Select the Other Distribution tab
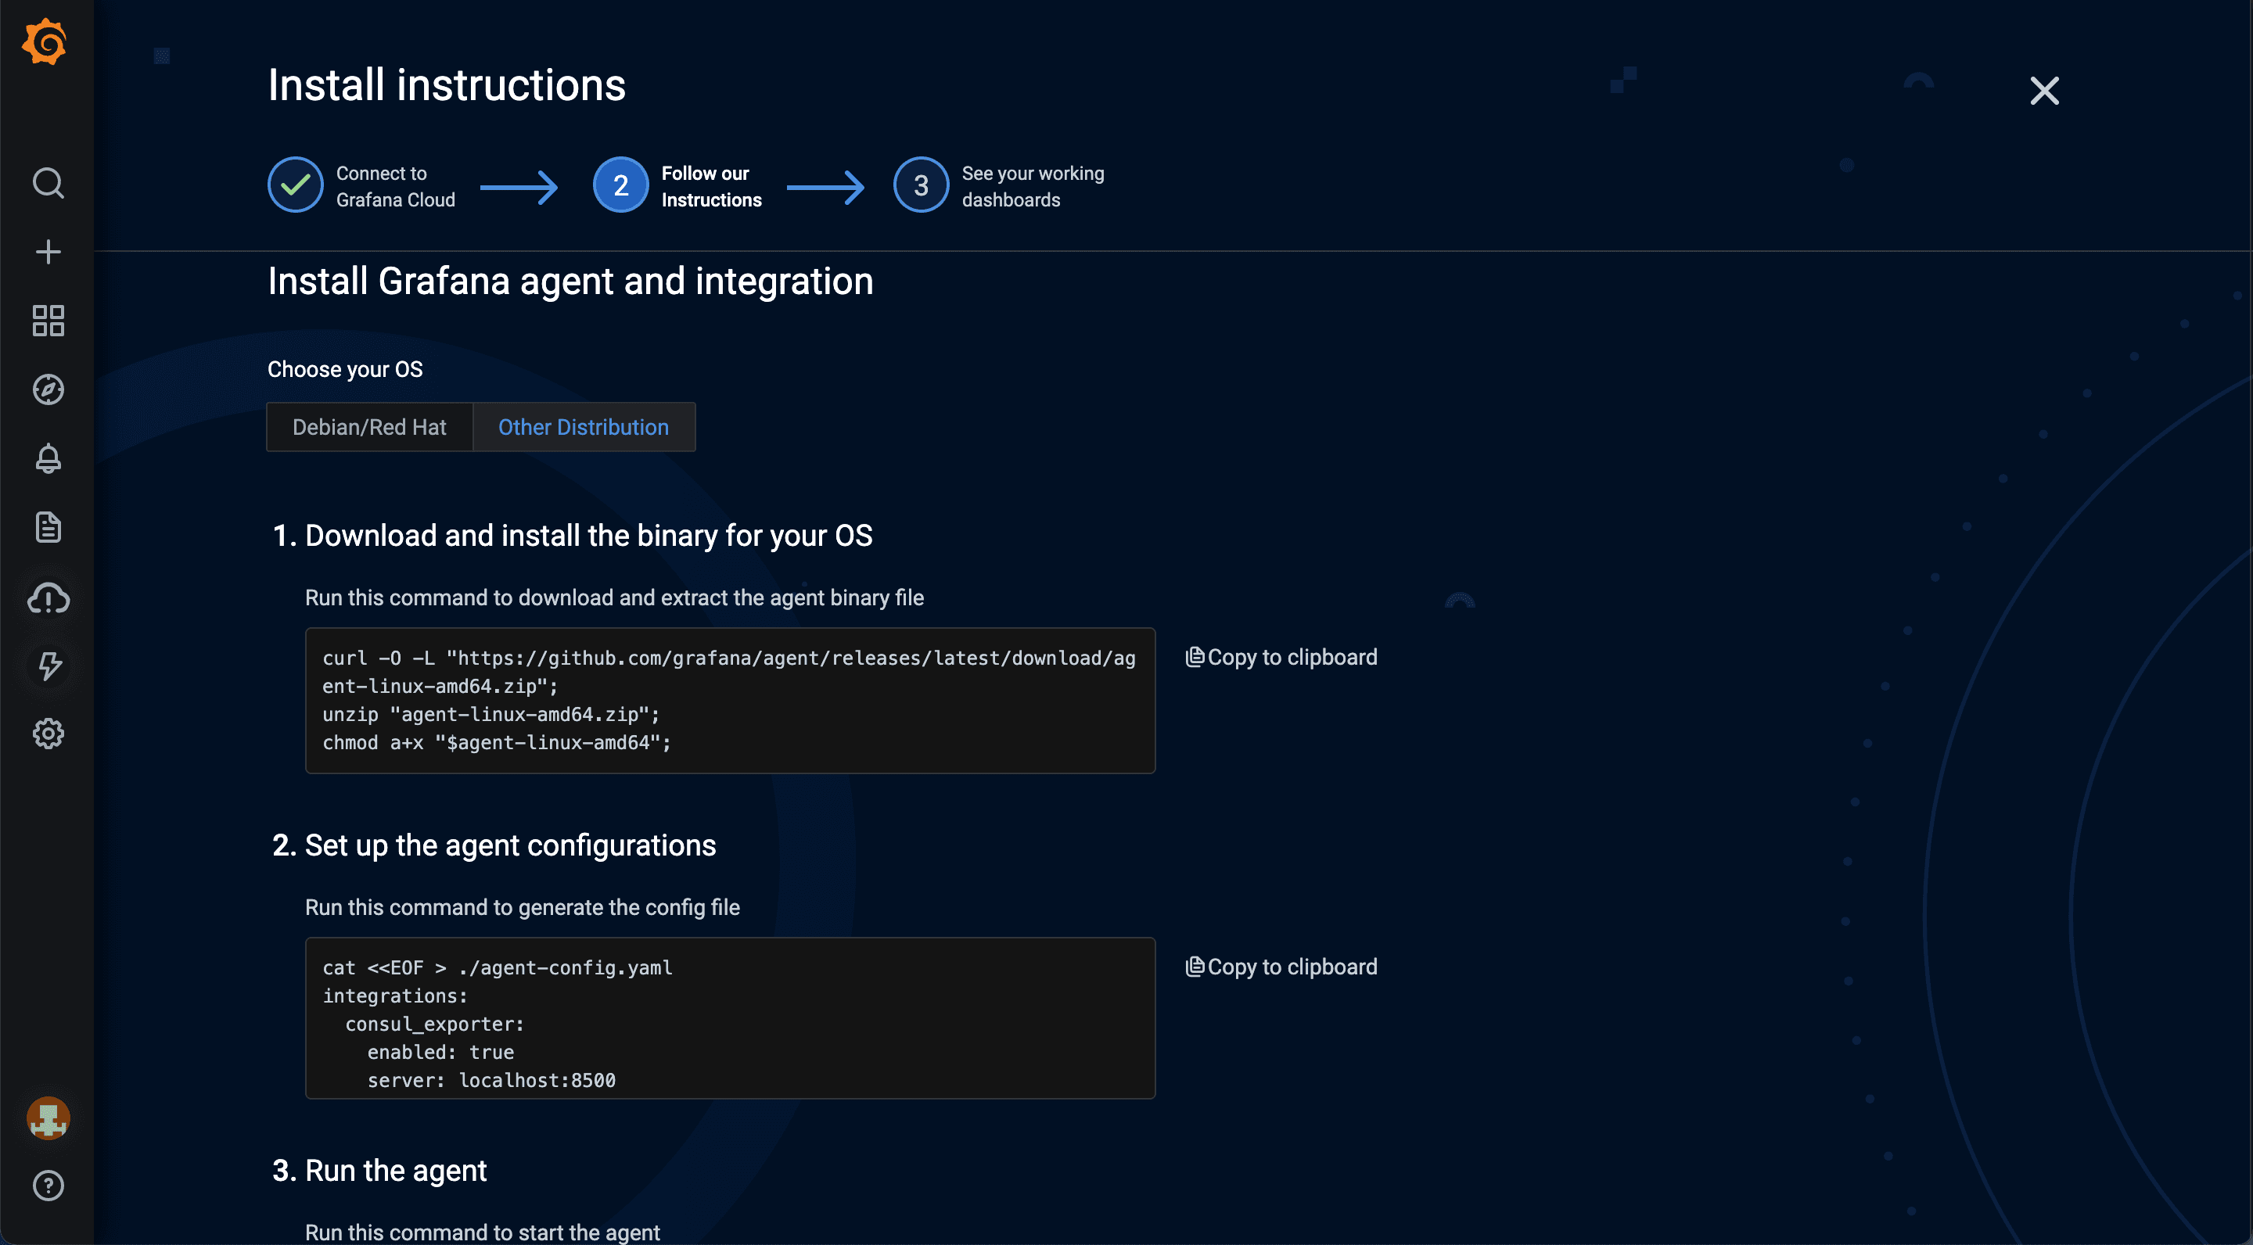 click(584, 428)
